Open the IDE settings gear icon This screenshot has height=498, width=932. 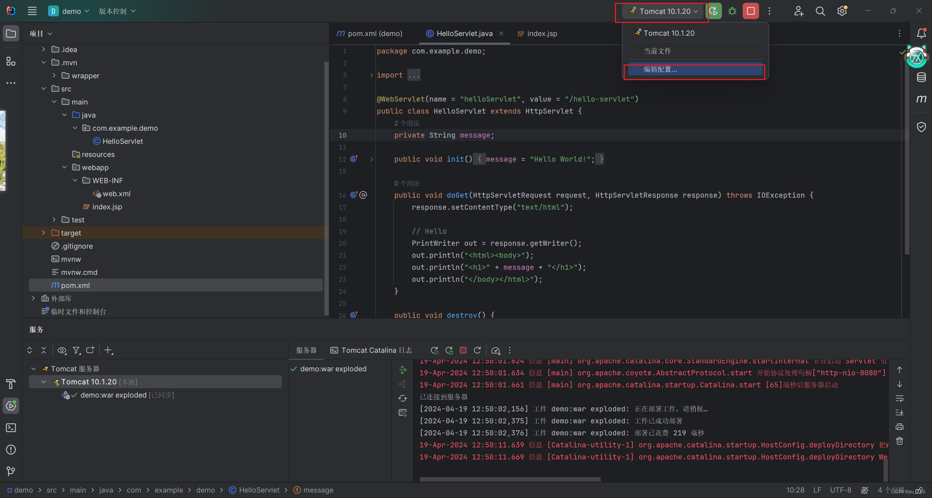pyautogui.click(x=842, y=11)
